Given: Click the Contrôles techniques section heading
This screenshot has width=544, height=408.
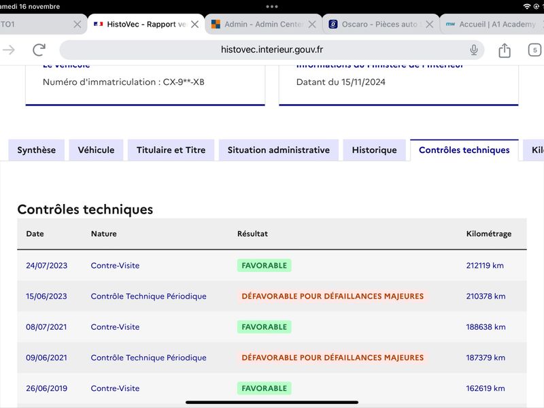Looking at the screenshot, I should coord(85,209).
